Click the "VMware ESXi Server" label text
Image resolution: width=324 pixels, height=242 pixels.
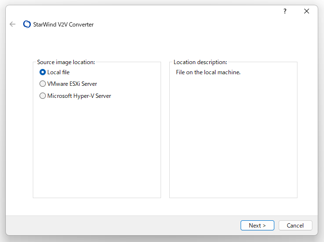pyautogui.click(x=72, y=84)
